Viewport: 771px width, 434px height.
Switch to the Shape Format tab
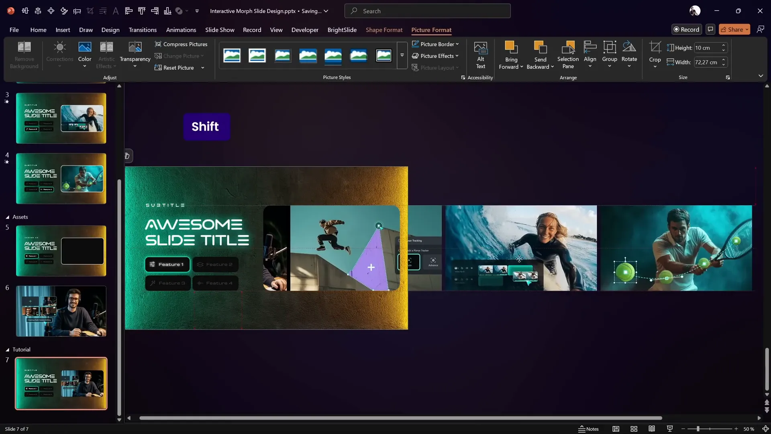point(384,30)
